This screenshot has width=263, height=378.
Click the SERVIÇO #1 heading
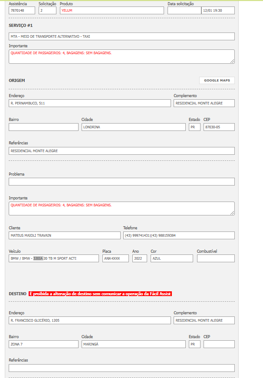pyautogui.click(x=21, y=25)
